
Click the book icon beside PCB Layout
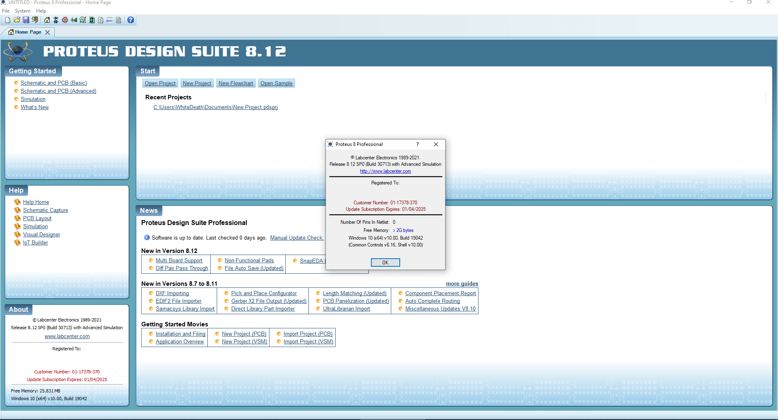[17, 218]
